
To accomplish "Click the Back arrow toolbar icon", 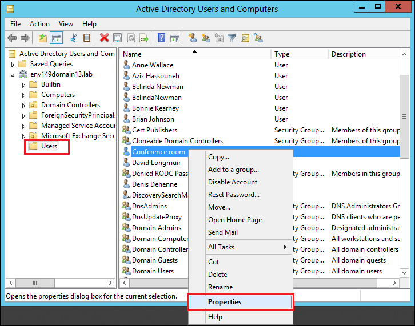I will point(12,38).
